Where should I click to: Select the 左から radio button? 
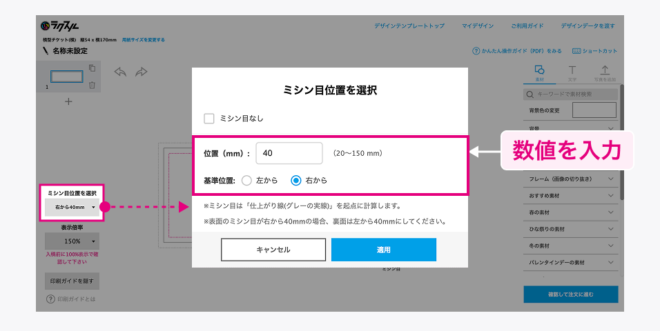coord(246,181)
